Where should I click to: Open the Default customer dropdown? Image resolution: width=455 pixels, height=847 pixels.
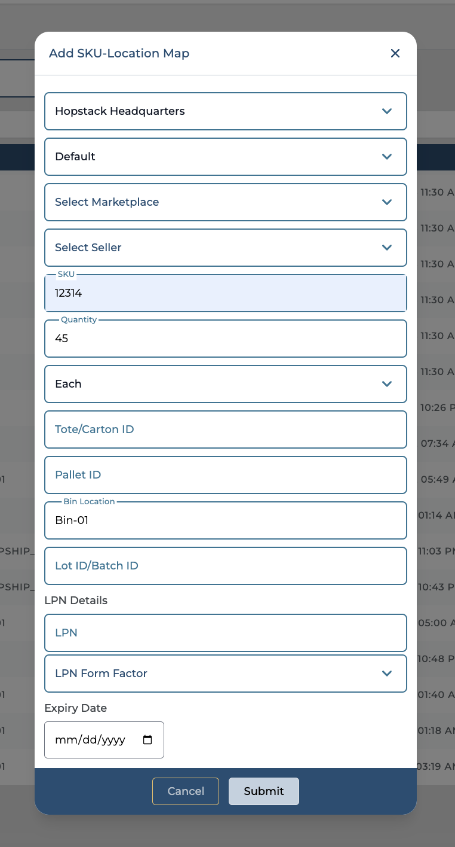[x=225, y=157]
